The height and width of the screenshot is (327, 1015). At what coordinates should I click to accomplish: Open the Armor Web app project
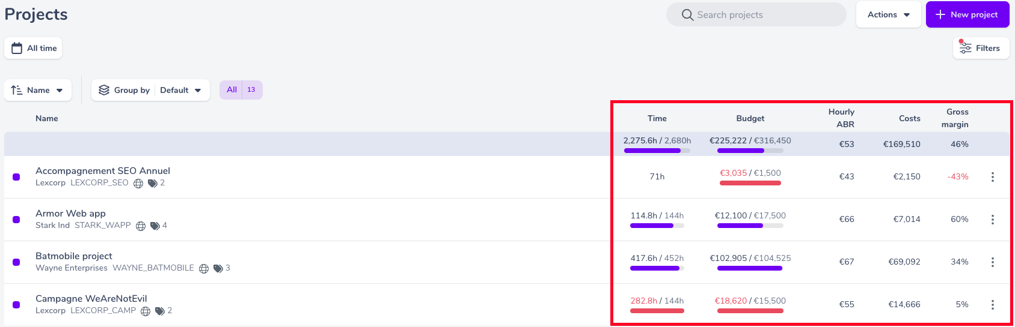pos(70,214)
